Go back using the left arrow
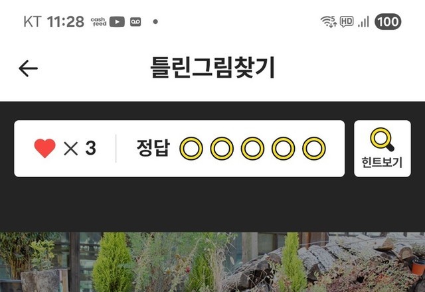Image resolution: width=425 pixels, height=292 pixels. (x=28, y=68)
